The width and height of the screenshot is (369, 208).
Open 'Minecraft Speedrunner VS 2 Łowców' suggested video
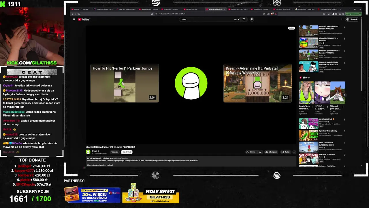point(308,31)
